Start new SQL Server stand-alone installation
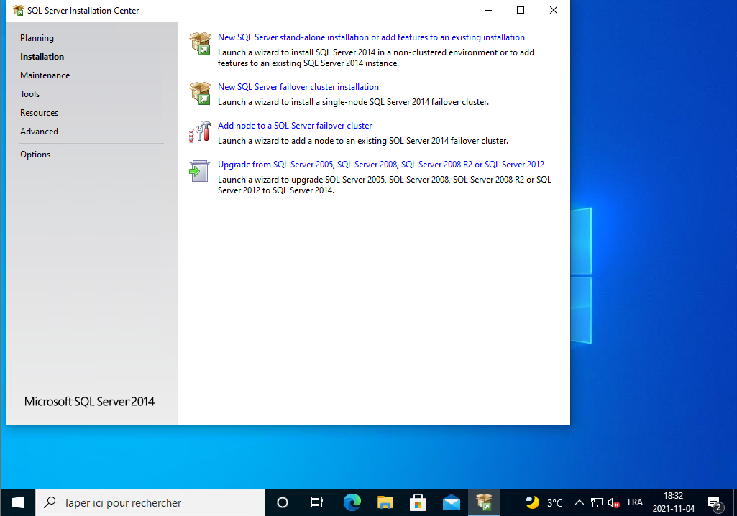Screen dimensions: 737x516 [x=371, y=37]
